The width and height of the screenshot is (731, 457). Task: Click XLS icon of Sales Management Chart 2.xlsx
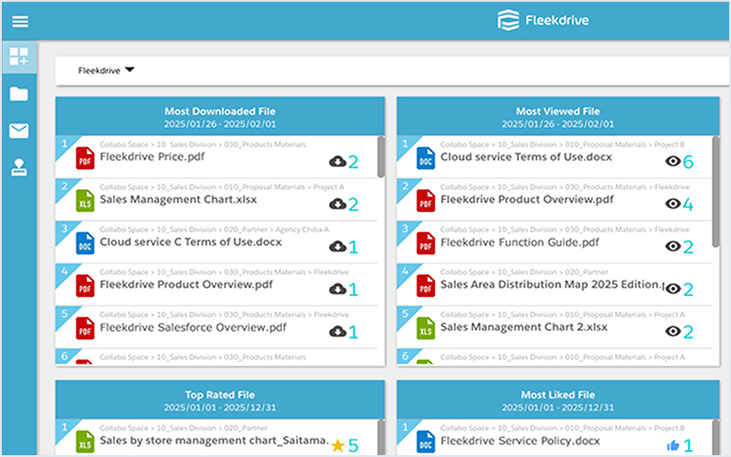coord(426,328)
